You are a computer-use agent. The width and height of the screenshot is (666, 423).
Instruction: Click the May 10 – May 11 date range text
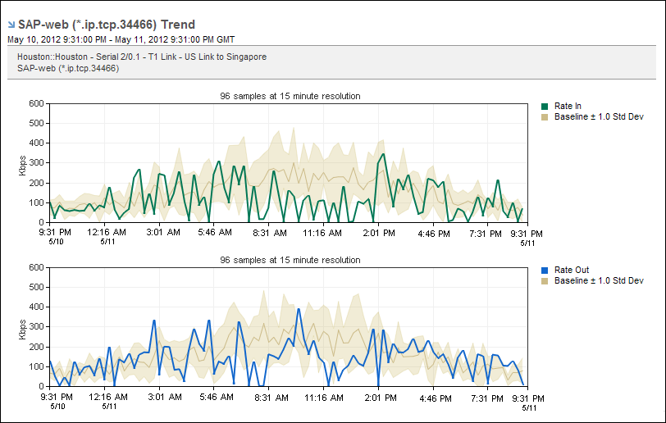click(x=121, y=39)
